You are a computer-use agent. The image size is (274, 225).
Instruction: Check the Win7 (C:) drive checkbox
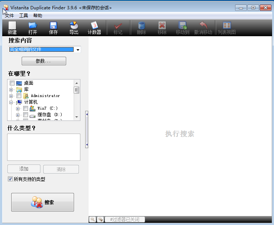point(25,108)
